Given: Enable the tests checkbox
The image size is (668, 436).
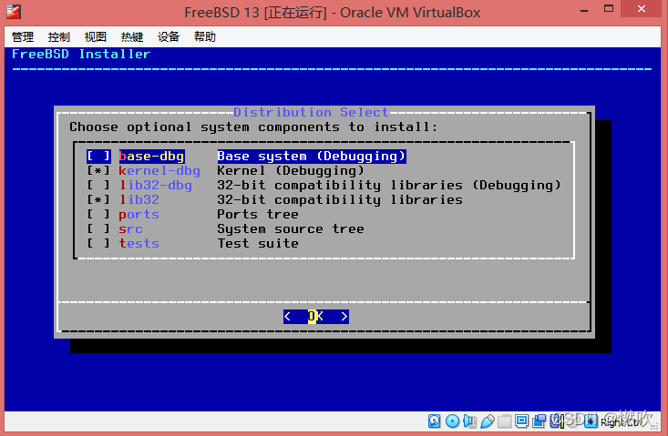Looking at the screenshot, I should pos(98,243).
